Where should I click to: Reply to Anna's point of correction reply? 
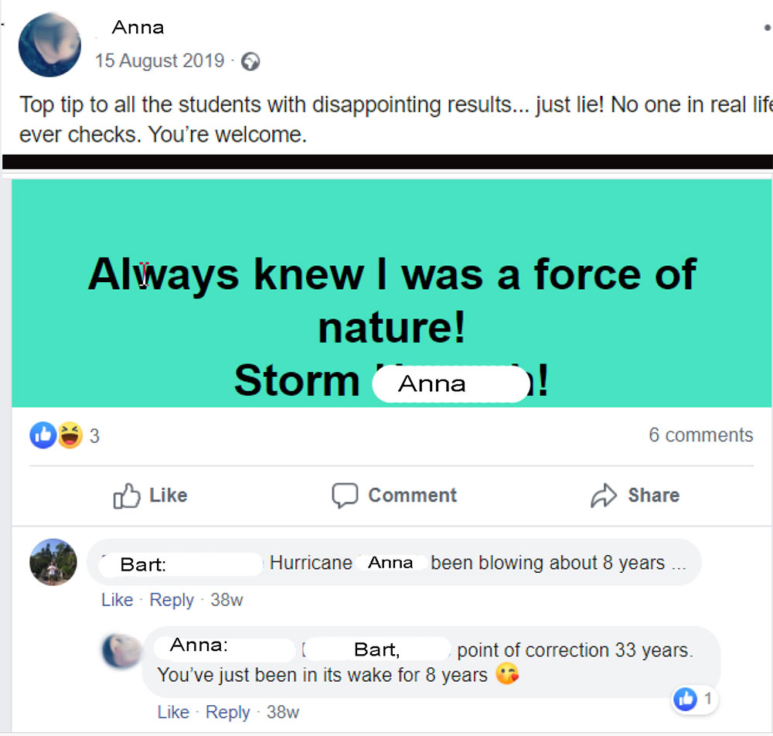(x=228, y=712)
